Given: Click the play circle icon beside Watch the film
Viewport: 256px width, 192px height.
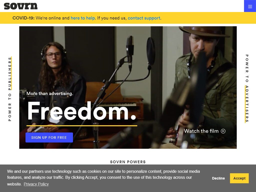Looking at the screenshot, I should click(223, 131).
